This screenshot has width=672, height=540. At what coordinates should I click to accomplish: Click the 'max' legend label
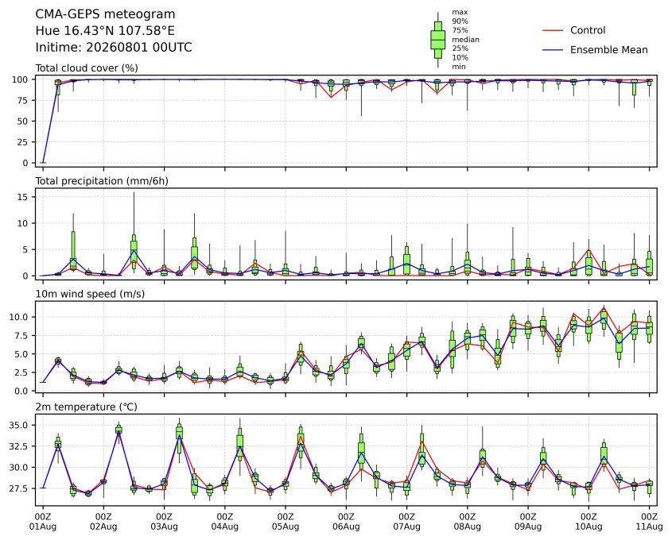[x=460, y=12]
